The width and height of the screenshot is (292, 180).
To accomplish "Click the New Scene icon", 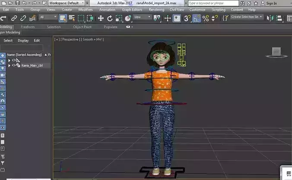I will click(4, 3).
